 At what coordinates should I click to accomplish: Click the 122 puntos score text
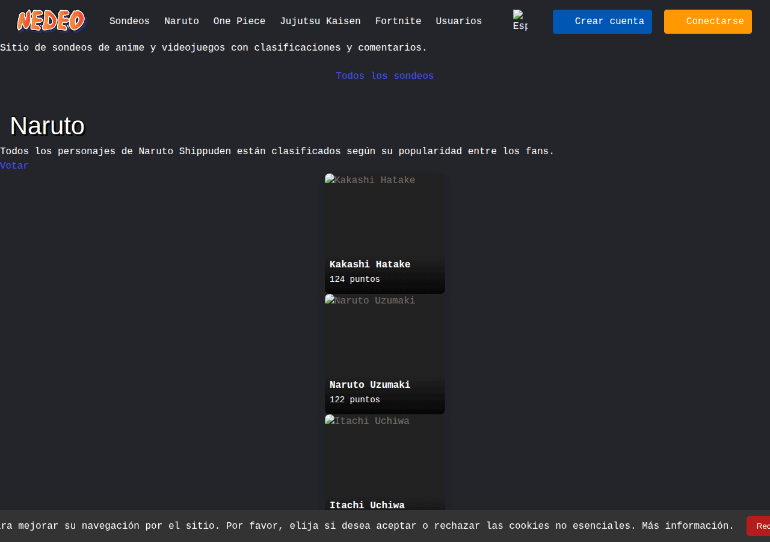click(355, 400)
